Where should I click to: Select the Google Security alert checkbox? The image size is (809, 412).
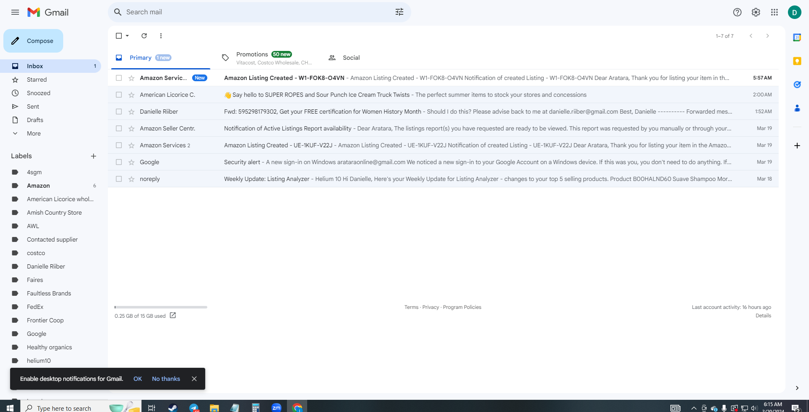119,162
